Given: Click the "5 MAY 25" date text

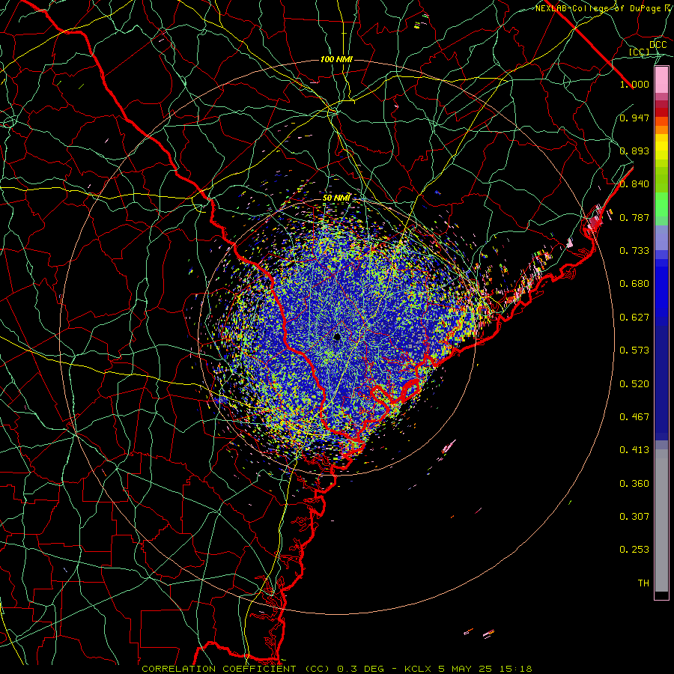Looking at the screenshot, I should click(467, 669).
